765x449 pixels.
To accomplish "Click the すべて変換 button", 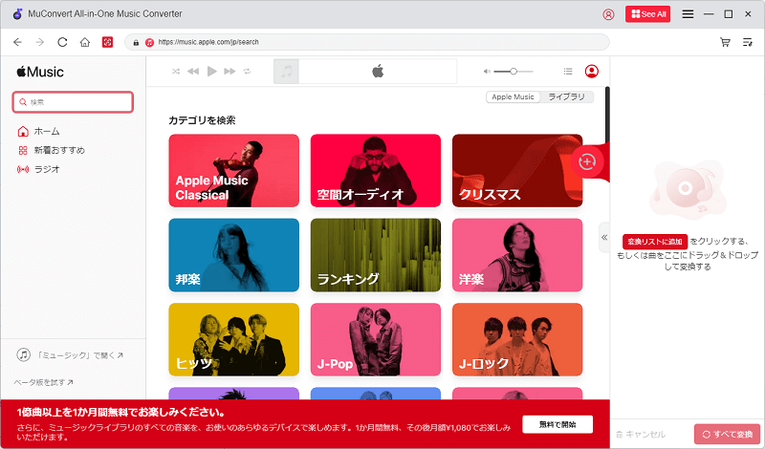I will coord(727,435).
